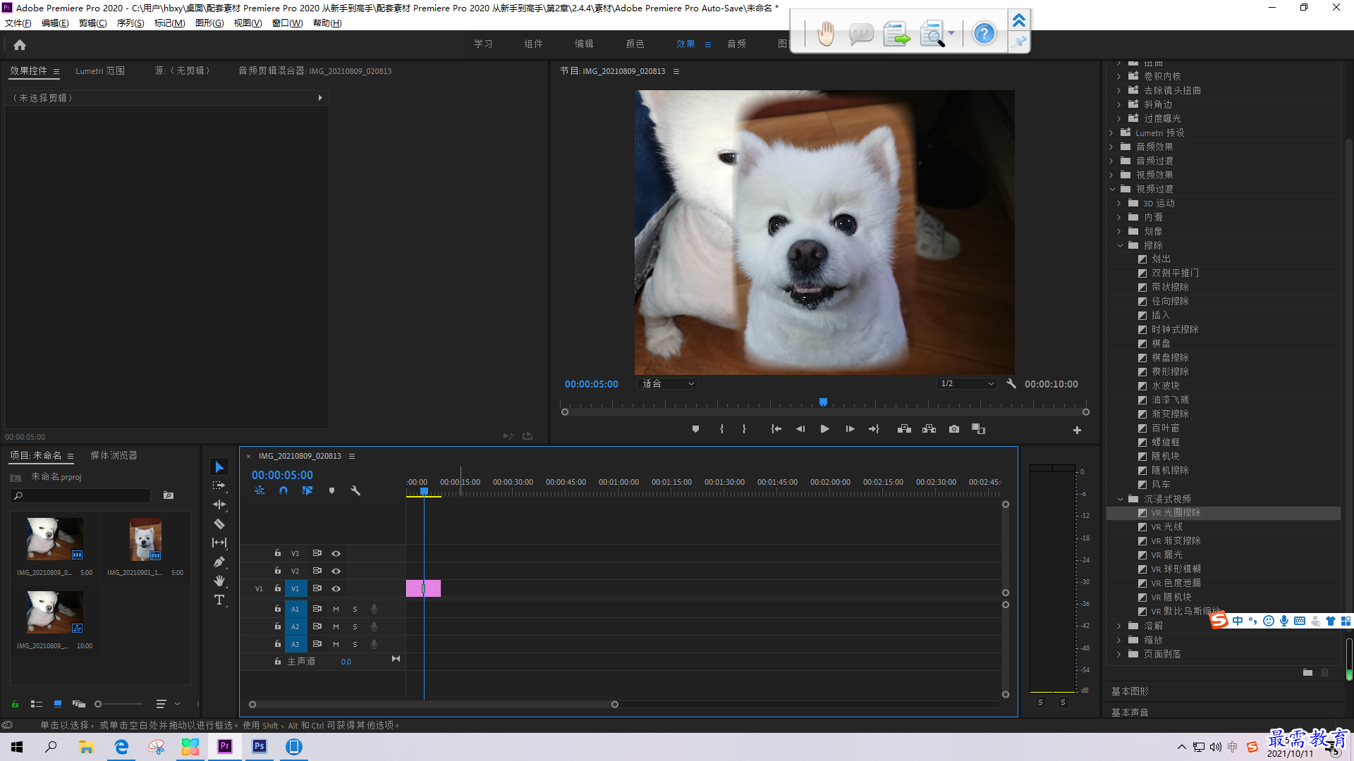Expand the 视频效果 folder

pos(1111,175)
